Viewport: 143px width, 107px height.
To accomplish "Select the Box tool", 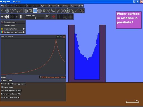I will click(35, 11).
